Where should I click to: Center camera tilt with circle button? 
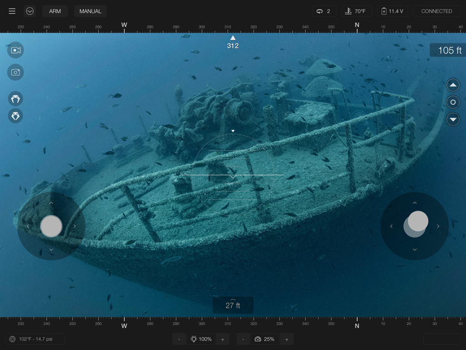pos(453,102)
